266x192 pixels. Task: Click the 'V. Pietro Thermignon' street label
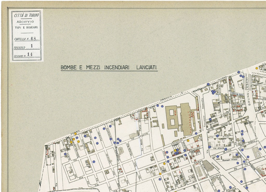tap(239, 104)
